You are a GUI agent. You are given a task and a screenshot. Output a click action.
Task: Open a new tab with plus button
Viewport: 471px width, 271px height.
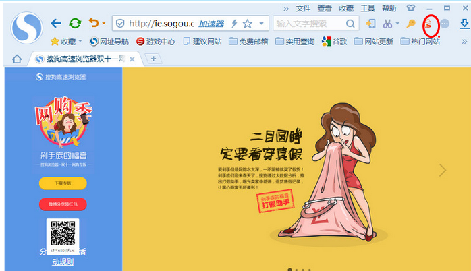pos(153,59)
